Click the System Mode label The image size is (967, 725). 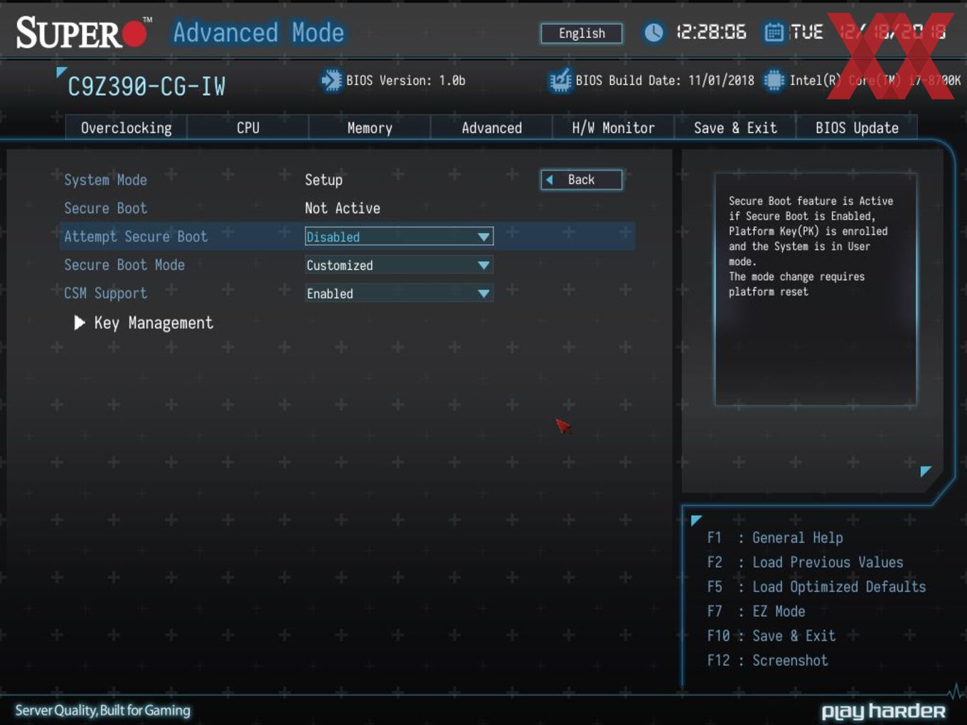105,180
